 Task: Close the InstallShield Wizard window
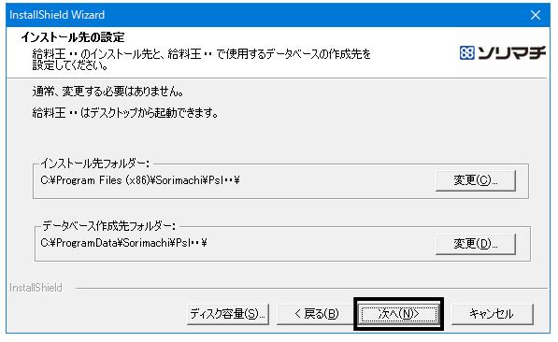(x=536, y=15)
